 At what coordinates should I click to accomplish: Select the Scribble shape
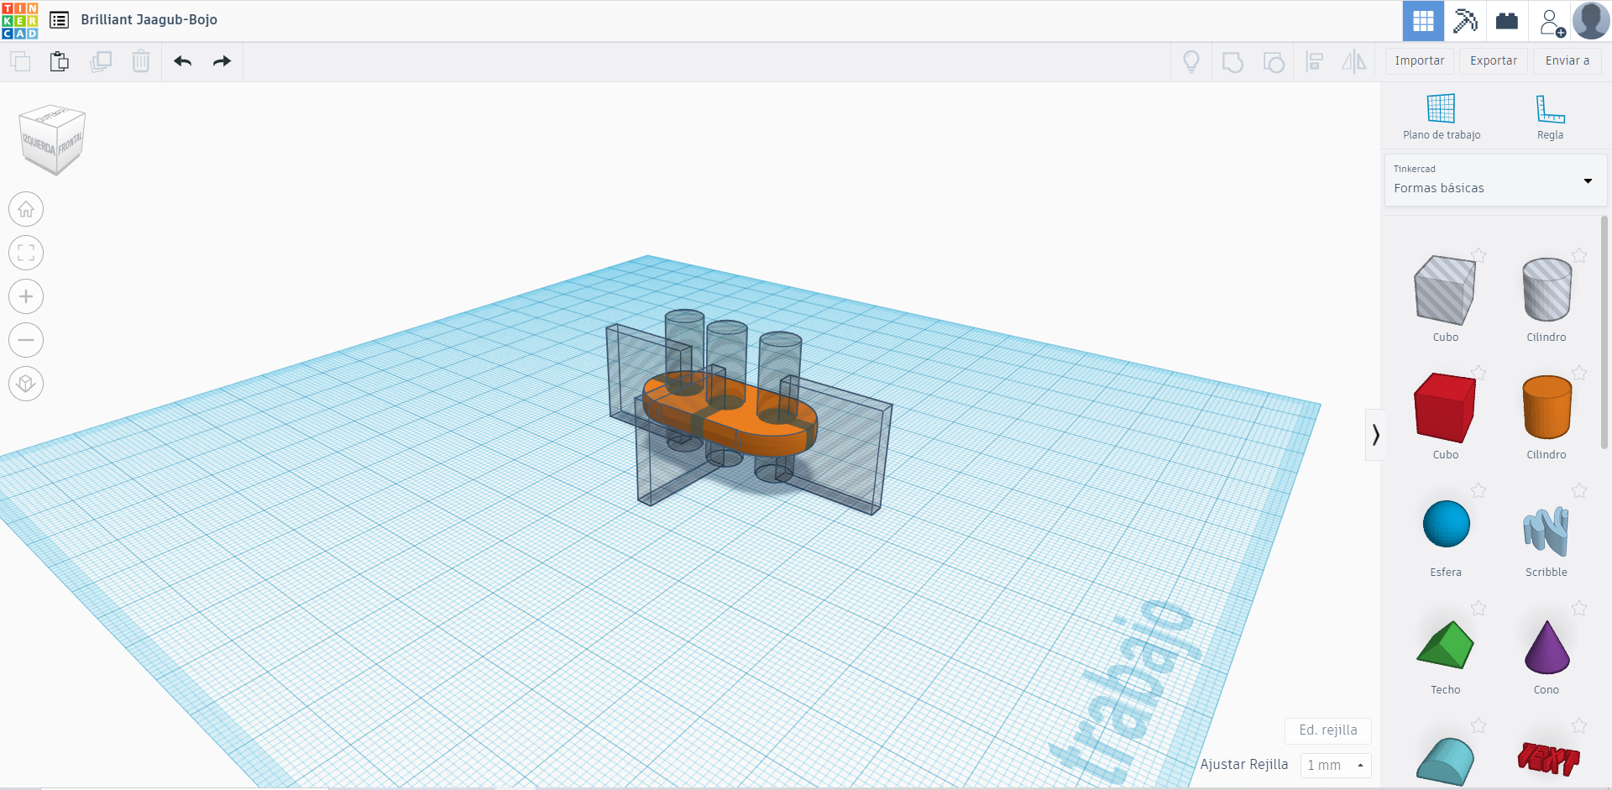(x=1546, y=531)
